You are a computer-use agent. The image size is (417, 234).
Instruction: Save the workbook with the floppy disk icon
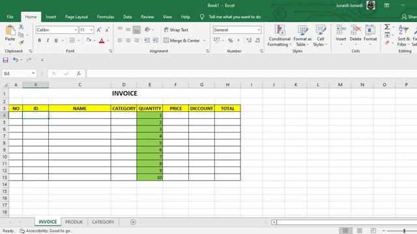click(x=6, y=60)
